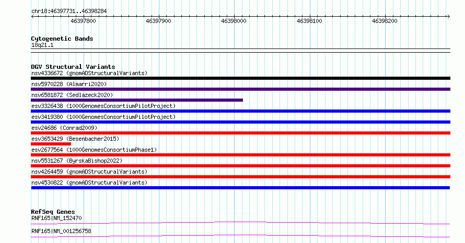465x243 pixels.
Task: Click the nsv4336672 gnomADStructuralVariants label
Action: [x=89, y=73]
